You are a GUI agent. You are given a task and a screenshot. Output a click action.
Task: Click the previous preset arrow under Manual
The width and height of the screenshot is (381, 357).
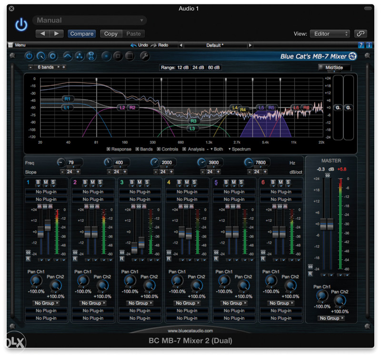42,34
